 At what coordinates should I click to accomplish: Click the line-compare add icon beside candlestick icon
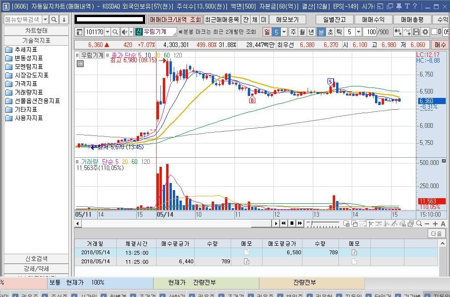pos(407,32)
